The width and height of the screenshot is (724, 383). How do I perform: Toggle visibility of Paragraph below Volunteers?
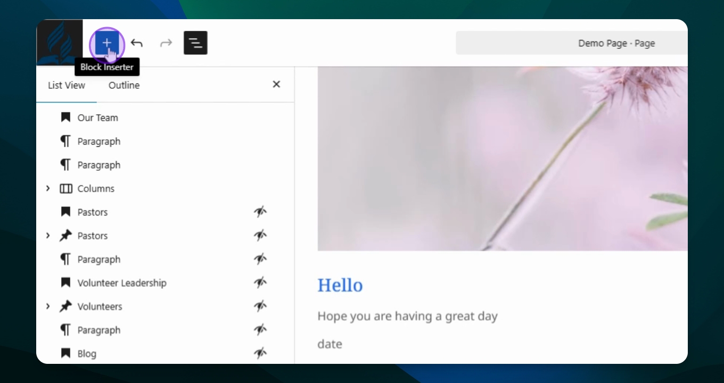click(x=260, y=330)
